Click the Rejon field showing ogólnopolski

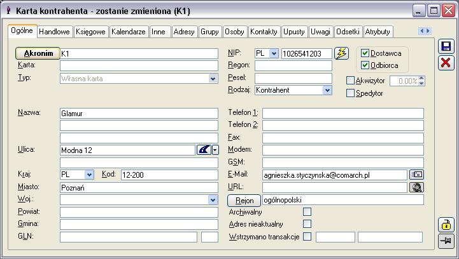(343, 200)
